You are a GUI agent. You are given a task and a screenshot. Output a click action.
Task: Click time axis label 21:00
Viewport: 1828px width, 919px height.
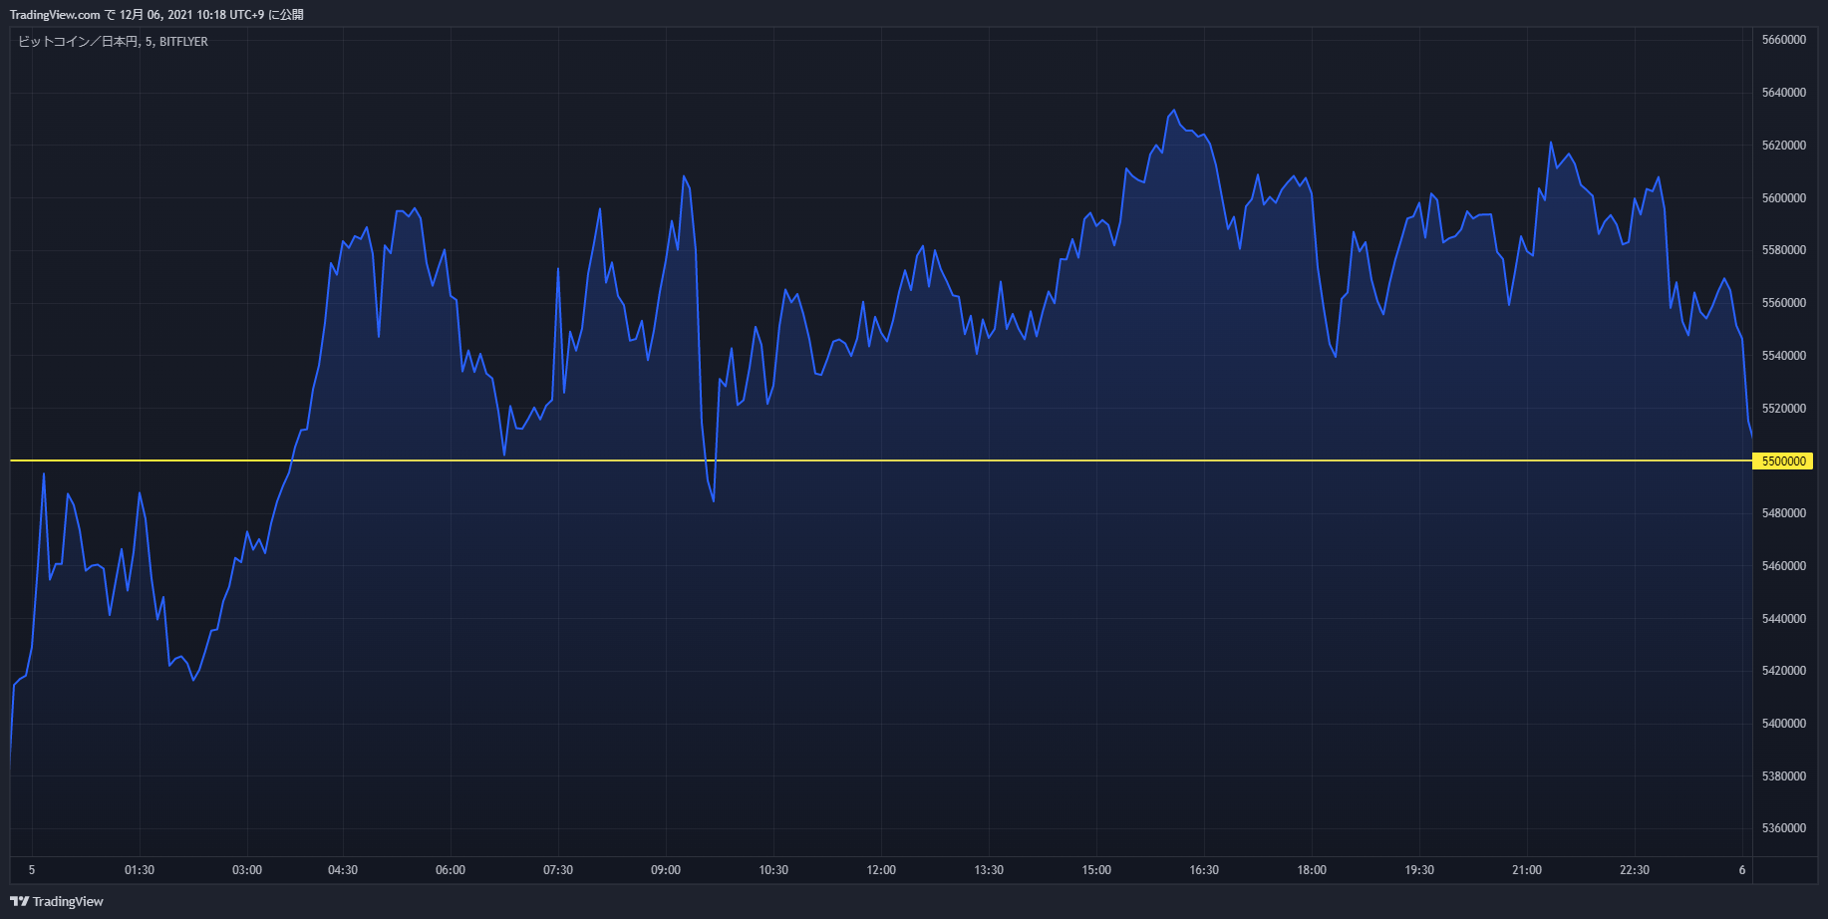1527,870
